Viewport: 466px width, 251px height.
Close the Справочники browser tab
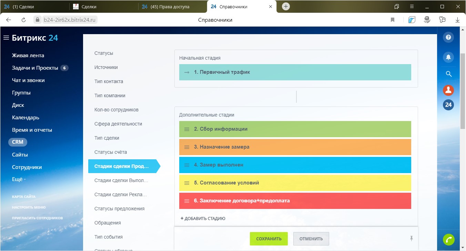(271, 7)
